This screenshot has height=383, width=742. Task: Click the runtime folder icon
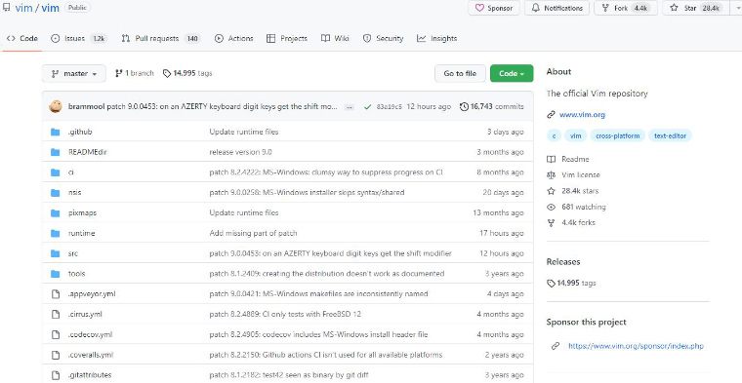pos(56,233)
